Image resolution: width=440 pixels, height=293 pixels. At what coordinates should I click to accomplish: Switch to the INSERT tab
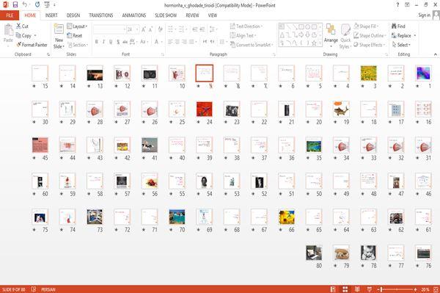pos(51,15)
